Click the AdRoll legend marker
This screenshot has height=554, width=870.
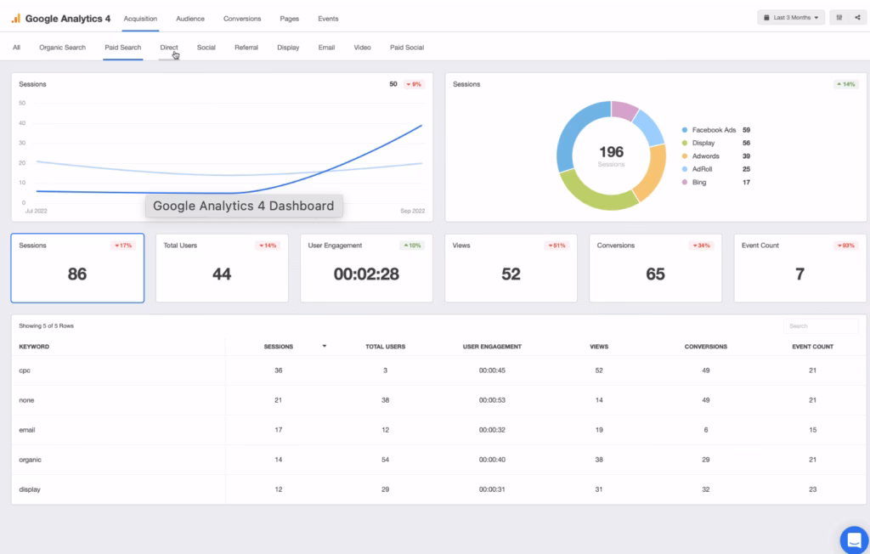coord(685,168)
